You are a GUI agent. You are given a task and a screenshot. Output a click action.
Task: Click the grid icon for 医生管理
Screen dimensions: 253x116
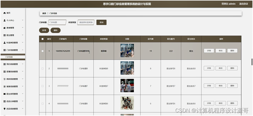click(x=5, y=35)
